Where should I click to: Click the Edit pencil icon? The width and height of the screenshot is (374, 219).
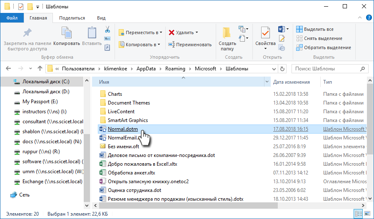[x=282, y=38]
